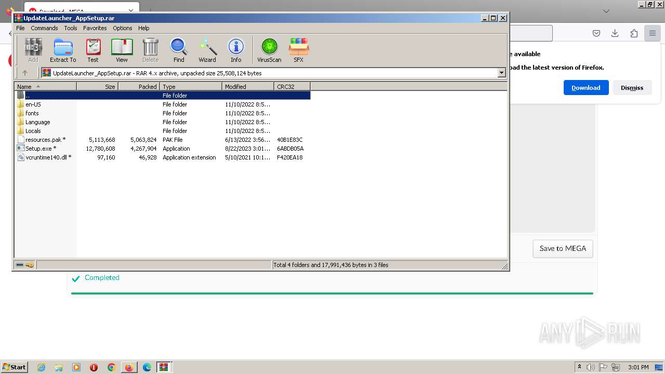Click the volume speaker tray icon
This screenshot has height=374, width=665.
coord(591,367)
